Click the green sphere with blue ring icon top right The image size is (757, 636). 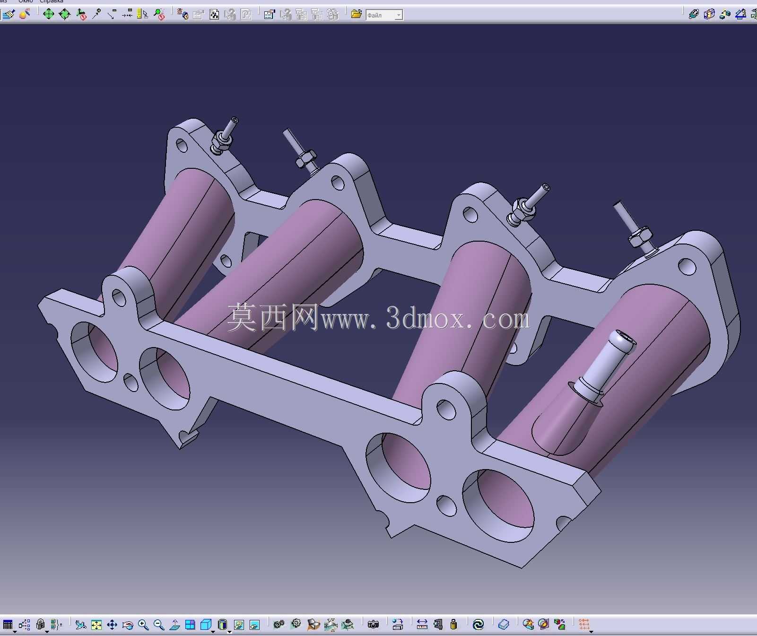coord(694,14)
